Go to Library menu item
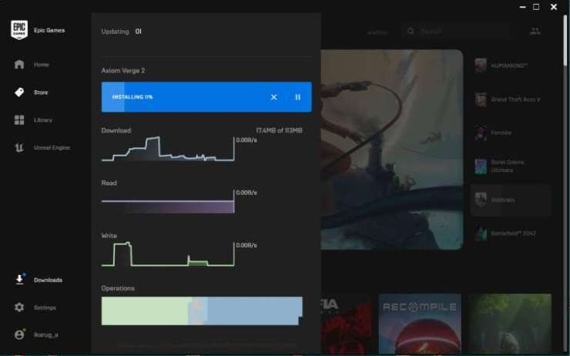 (x=43, y=120)
